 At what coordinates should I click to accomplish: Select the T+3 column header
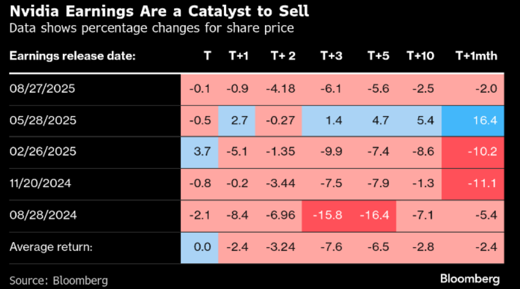click(331, 56)
